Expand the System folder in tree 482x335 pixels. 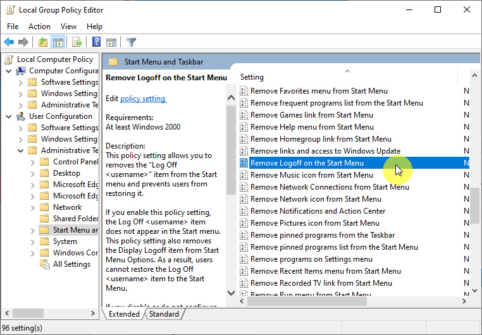(32, 241)
